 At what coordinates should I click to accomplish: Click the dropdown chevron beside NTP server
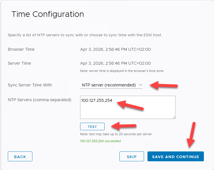(141, 85)
